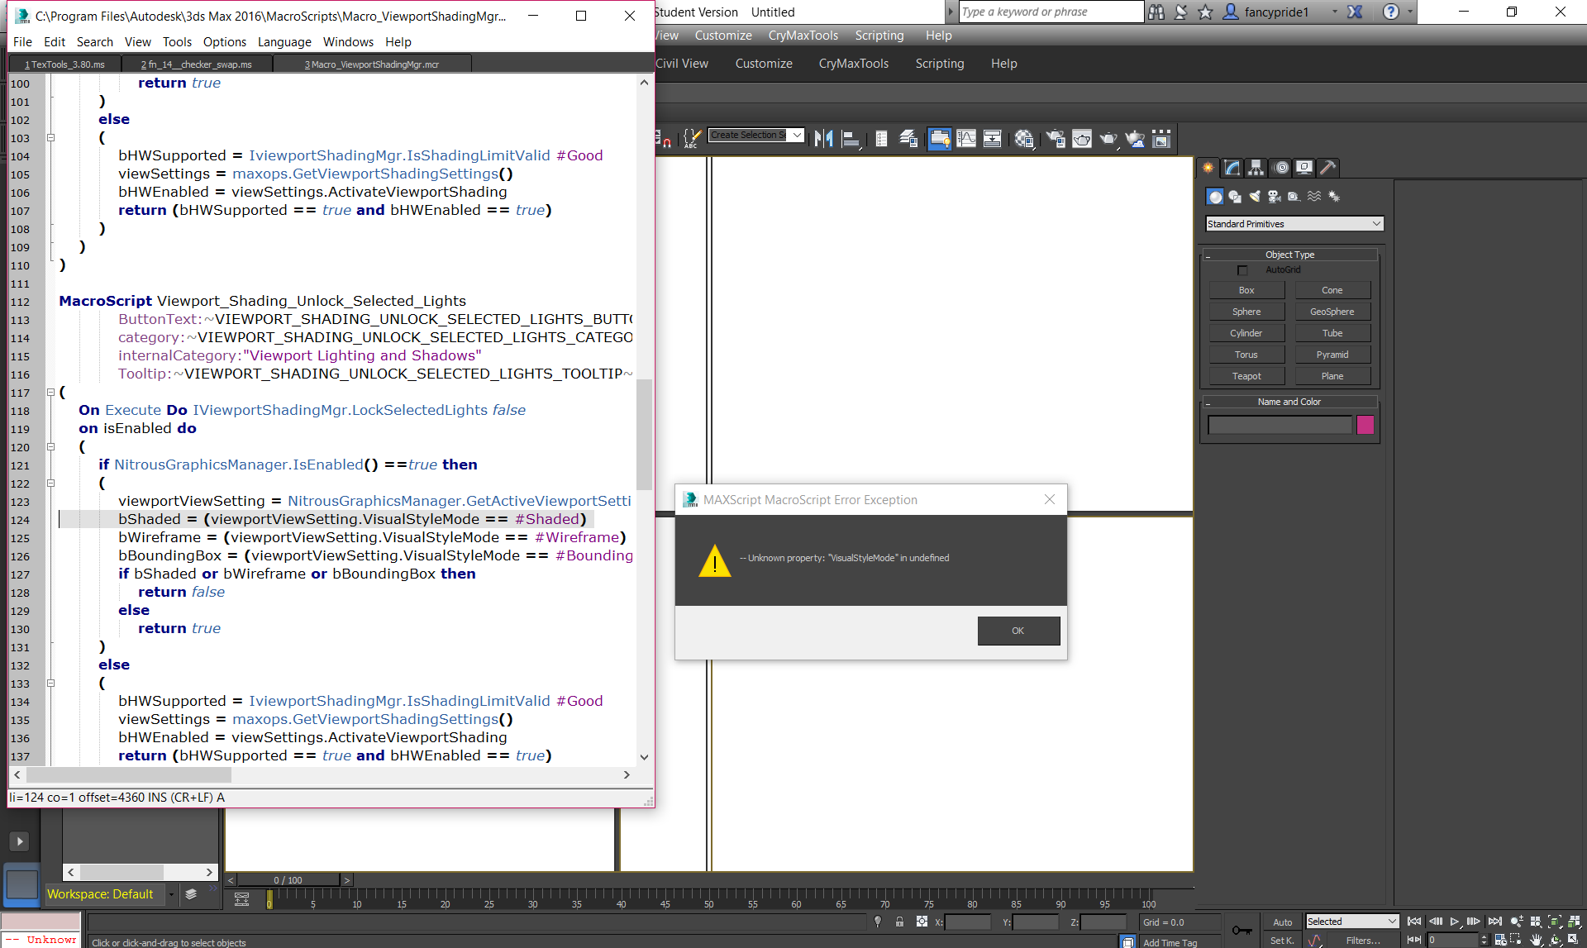Click the search keyword field
Image resolution: width=1587 pixels, height=948 pixels.
tap(1050, 12)
